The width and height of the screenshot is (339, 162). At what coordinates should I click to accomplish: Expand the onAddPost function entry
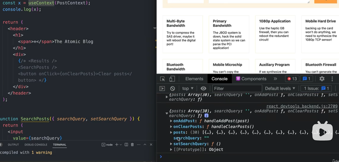coord(171,121)
